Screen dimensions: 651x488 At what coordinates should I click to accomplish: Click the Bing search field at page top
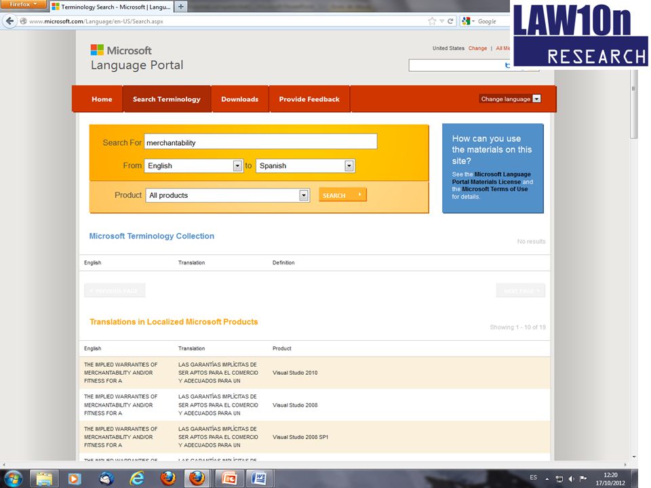pyautogui.click(x=456, y=65)
